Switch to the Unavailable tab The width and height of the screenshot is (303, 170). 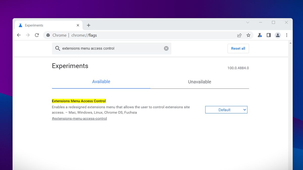coord(199,82)
